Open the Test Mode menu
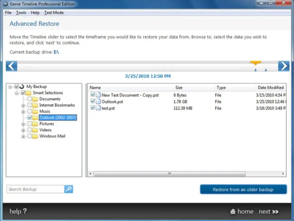The width and height of the screenshot is (294, 221). (x=54, y=13)
